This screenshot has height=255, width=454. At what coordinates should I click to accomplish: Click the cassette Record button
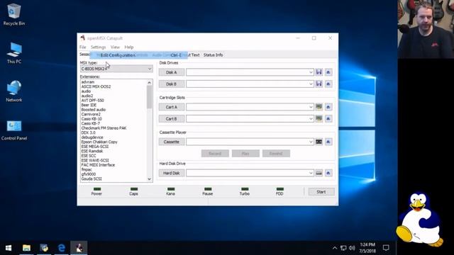point(215,154)
